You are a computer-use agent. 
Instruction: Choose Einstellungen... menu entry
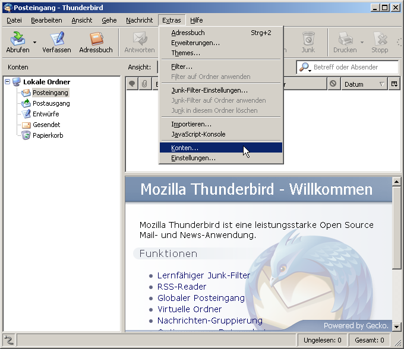[x=221, y=158]
